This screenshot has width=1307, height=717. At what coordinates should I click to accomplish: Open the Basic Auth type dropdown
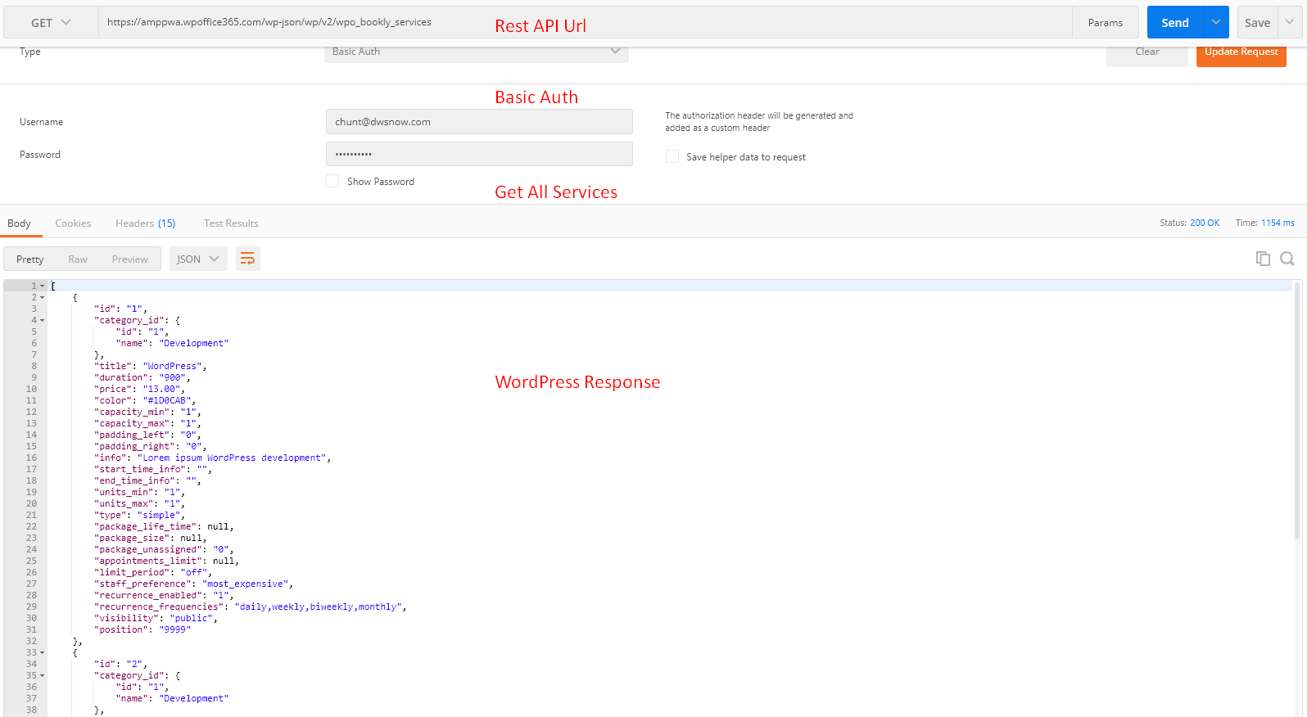click(x=477, y=52)
